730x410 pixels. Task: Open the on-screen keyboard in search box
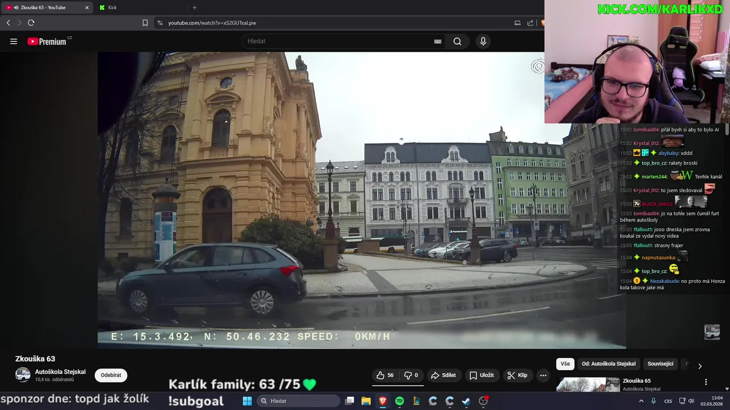(x=437, y=42)
